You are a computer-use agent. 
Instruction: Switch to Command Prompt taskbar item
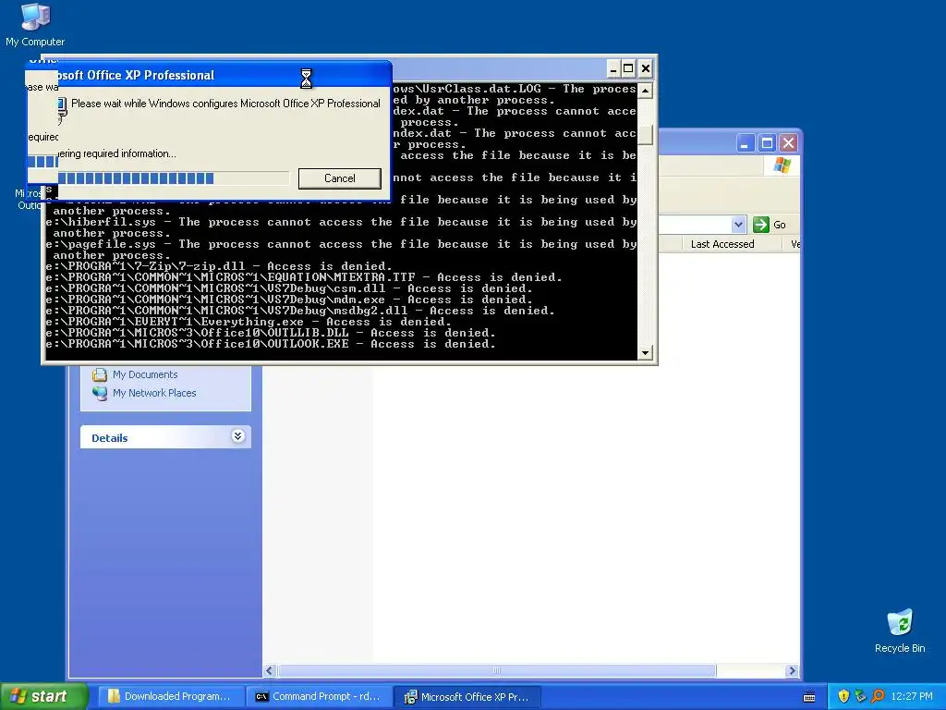319,696
